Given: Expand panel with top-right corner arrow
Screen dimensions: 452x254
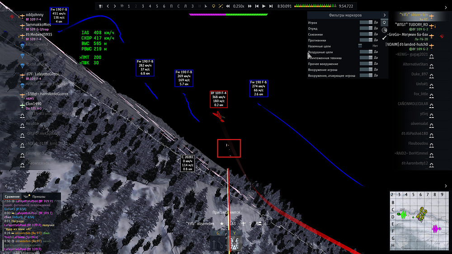Looking at the screenshot, I should click(x=446, y=8).
